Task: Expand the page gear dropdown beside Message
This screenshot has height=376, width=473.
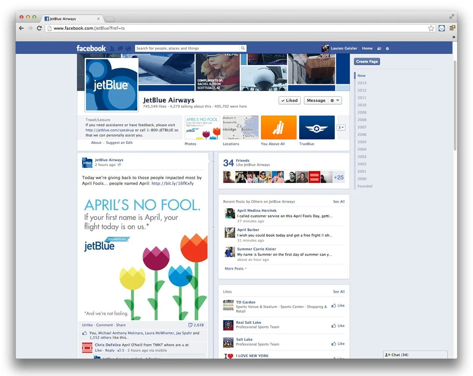Action: click(x=335, y=101)
